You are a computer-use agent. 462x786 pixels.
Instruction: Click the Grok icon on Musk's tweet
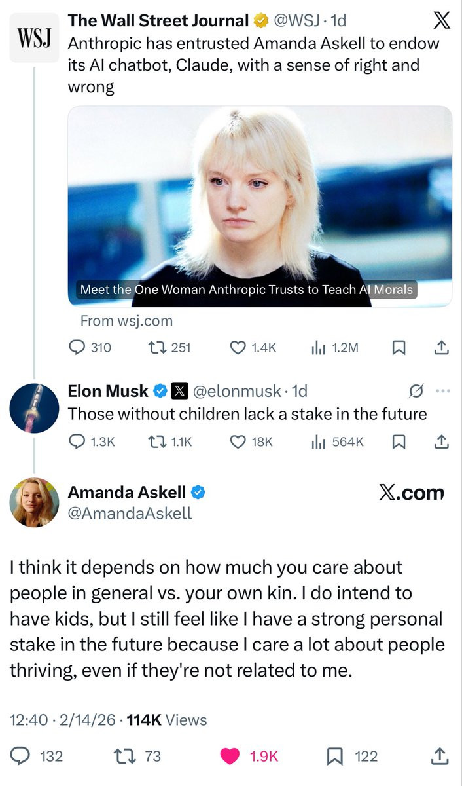click(x=414, y=392)
